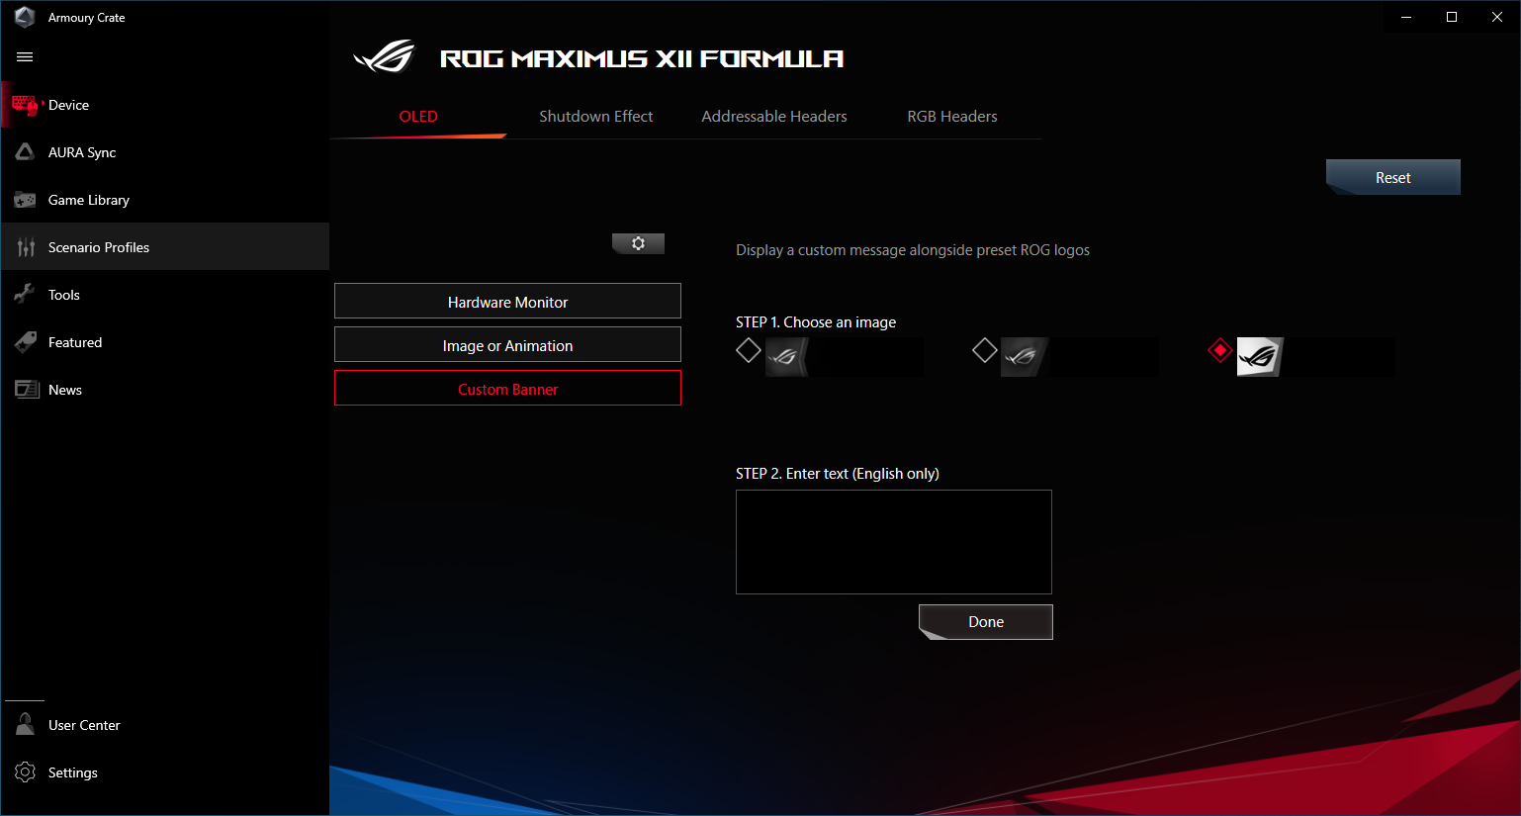The width and height of the screenshot is (1521, 816).
Task: Click the AURA Sync triangle icon
Action: coord(25,152)
